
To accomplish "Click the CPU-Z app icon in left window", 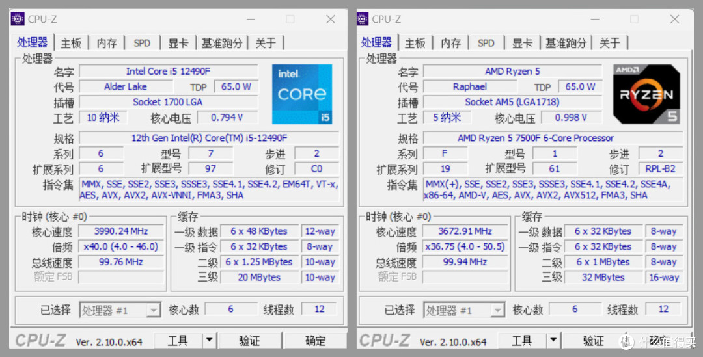I will point(18,19).
